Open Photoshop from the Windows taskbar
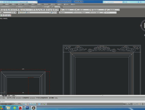Viewport: 145px width, 110px height. point(27,108)
